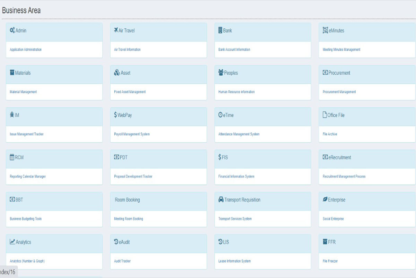This screenshot has height=278, width=416.
Task: Open the Fixed Asset Management link
Action: point(130,92)
